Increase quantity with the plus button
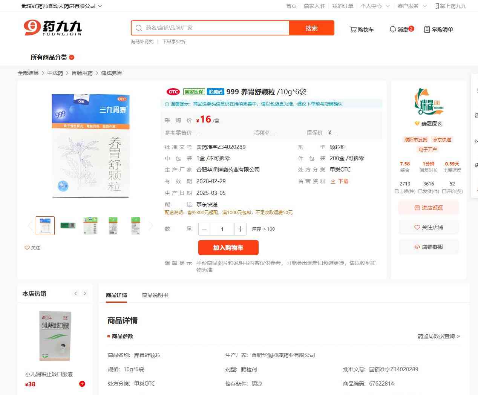The width and height of the screenshot is (478, 395). tap(240, 229)
